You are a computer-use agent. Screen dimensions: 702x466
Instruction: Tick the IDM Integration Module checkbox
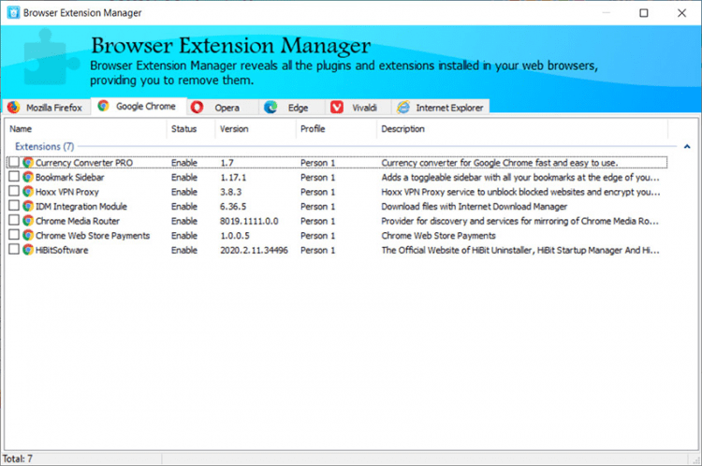[13, 206]
